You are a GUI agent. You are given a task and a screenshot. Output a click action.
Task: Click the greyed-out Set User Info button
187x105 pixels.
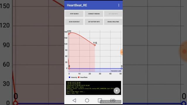click(x=113, y=14)
